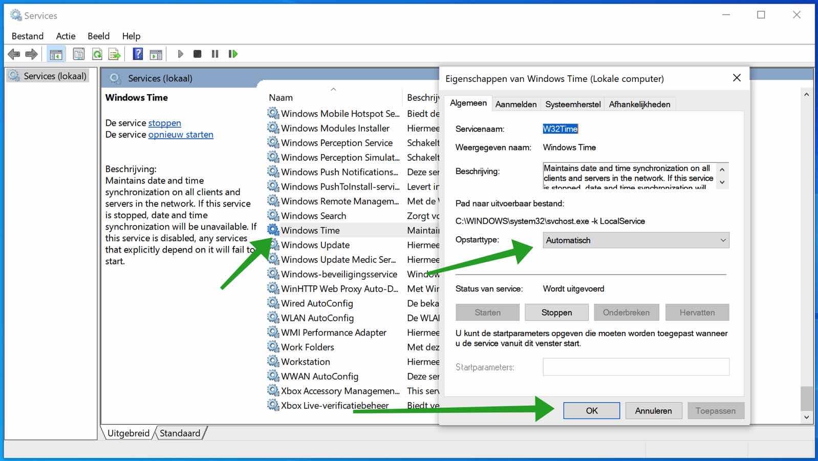Select the Windows Perception Service row
This screenshot has width=818, height=461.
point(352,142)
